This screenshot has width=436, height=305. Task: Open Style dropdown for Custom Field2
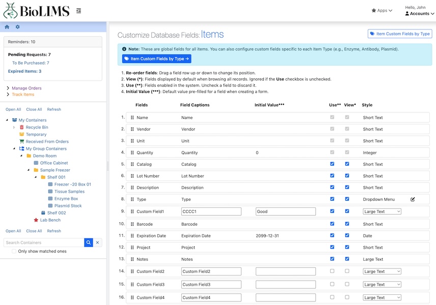point(382,271)
